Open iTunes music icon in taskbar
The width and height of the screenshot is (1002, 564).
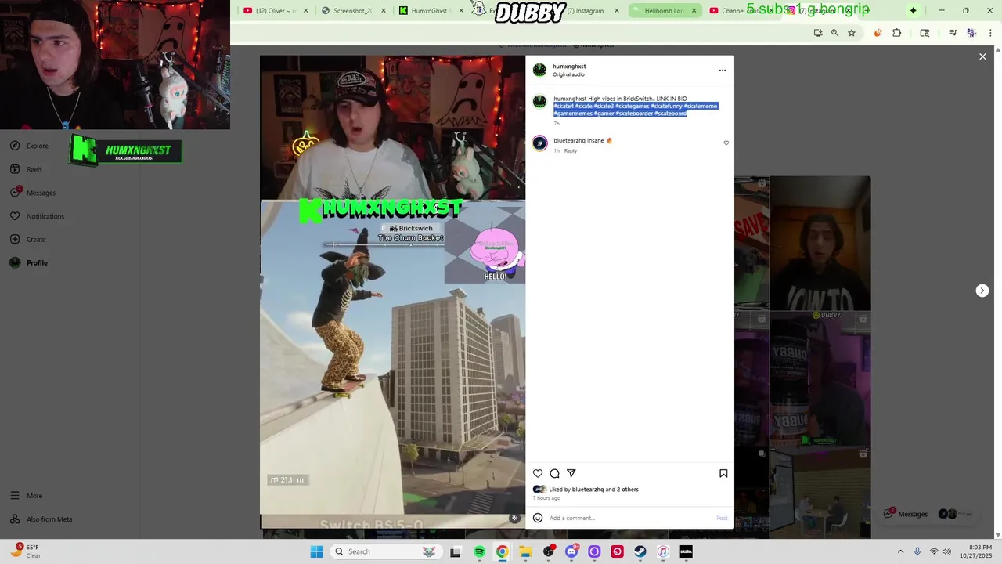[x=663, y=551]
